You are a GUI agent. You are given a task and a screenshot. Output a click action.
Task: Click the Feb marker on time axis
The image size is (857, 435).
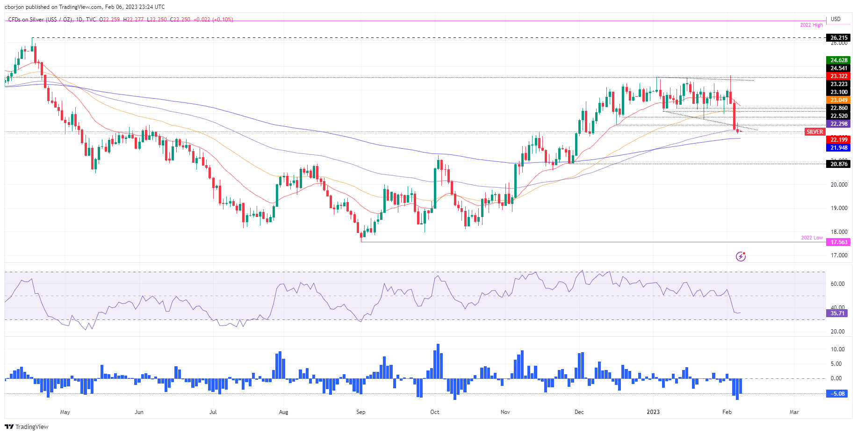click(727, 412)
